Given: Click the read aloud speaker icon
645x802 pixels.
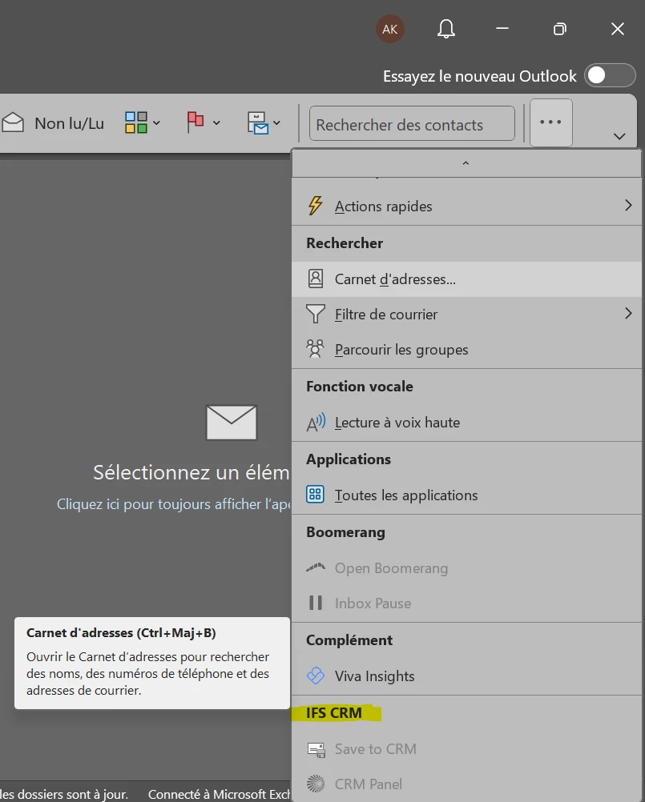Looking at the screenshot, I should [x=316, y=423].
